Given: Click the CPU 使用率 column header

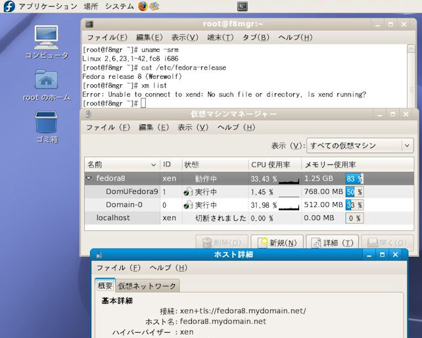Looking at the screenshot, I should pos(275,164).
